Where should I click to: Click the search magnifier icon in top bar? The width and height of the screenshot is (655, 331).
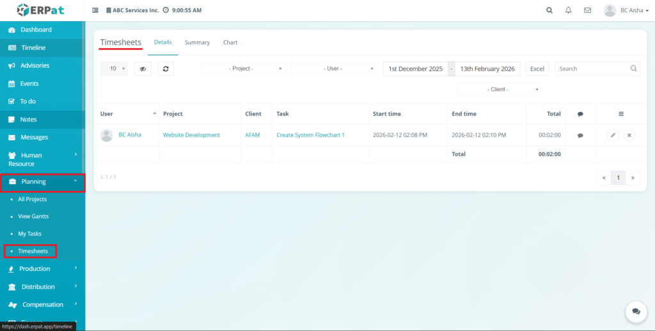pyautogui.click(x=549, y=10)
